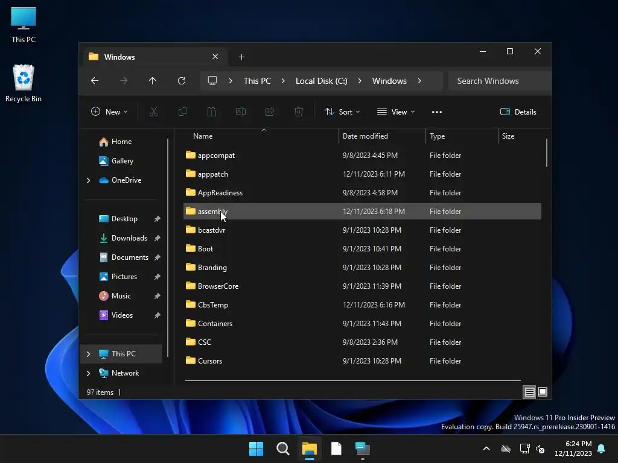Screen dimensions: 618x463
Task: Select the appcompat folder
Action: 362,156
